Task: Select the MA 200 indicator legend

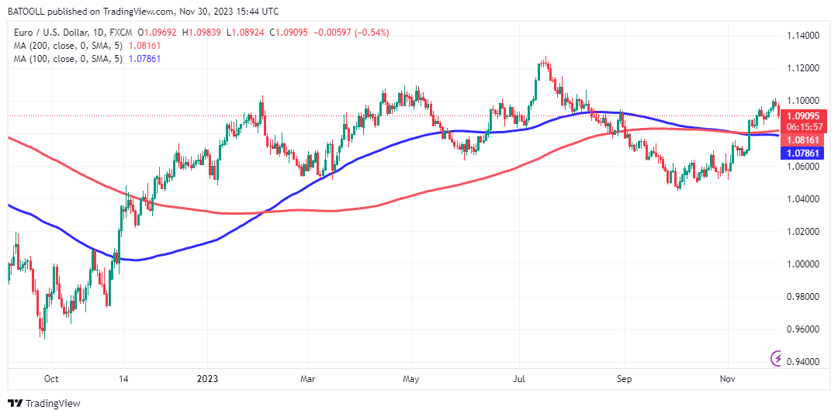Action: pyautogui.click(x=68, y=46)
